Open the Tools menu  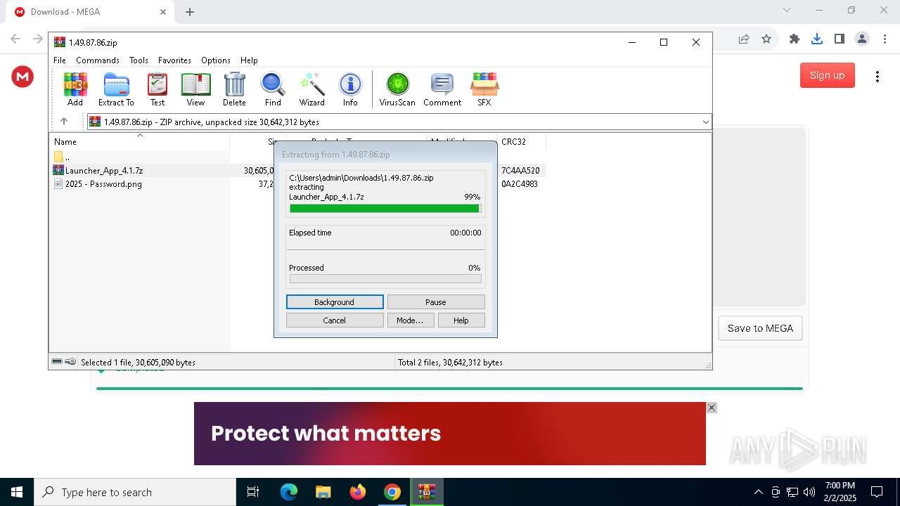[x=139, y=60]
